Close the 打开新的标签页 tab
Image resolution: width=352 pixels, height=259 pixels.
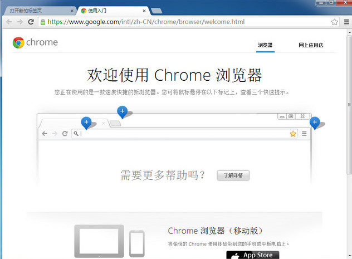72,11
